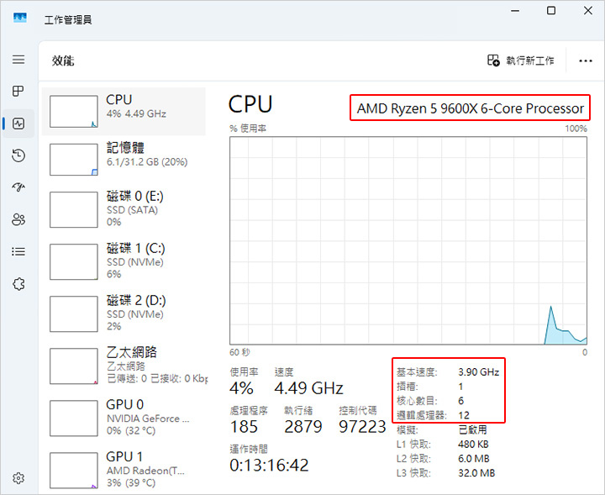Screen dimensions: 605x495
Task: Click 執行新工作 run new task button
Action: (520, 61)
